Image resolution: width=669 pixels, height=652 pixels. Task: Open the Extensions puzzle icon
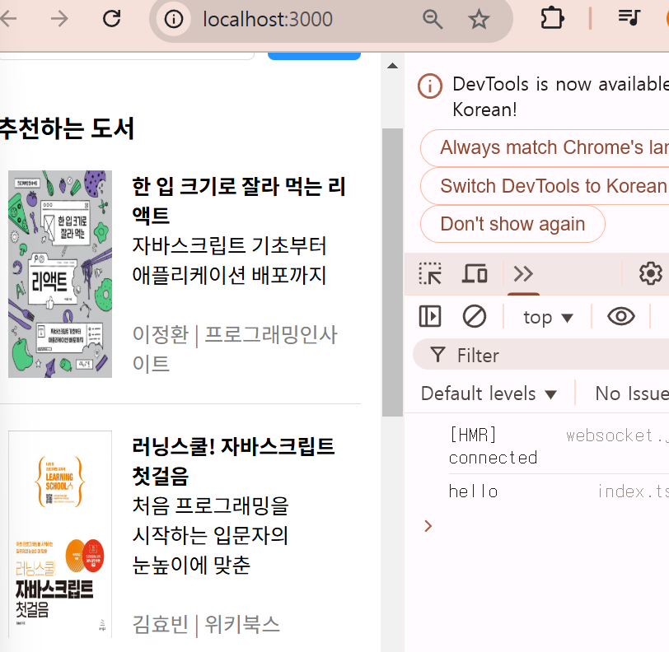tap(553, 19)
